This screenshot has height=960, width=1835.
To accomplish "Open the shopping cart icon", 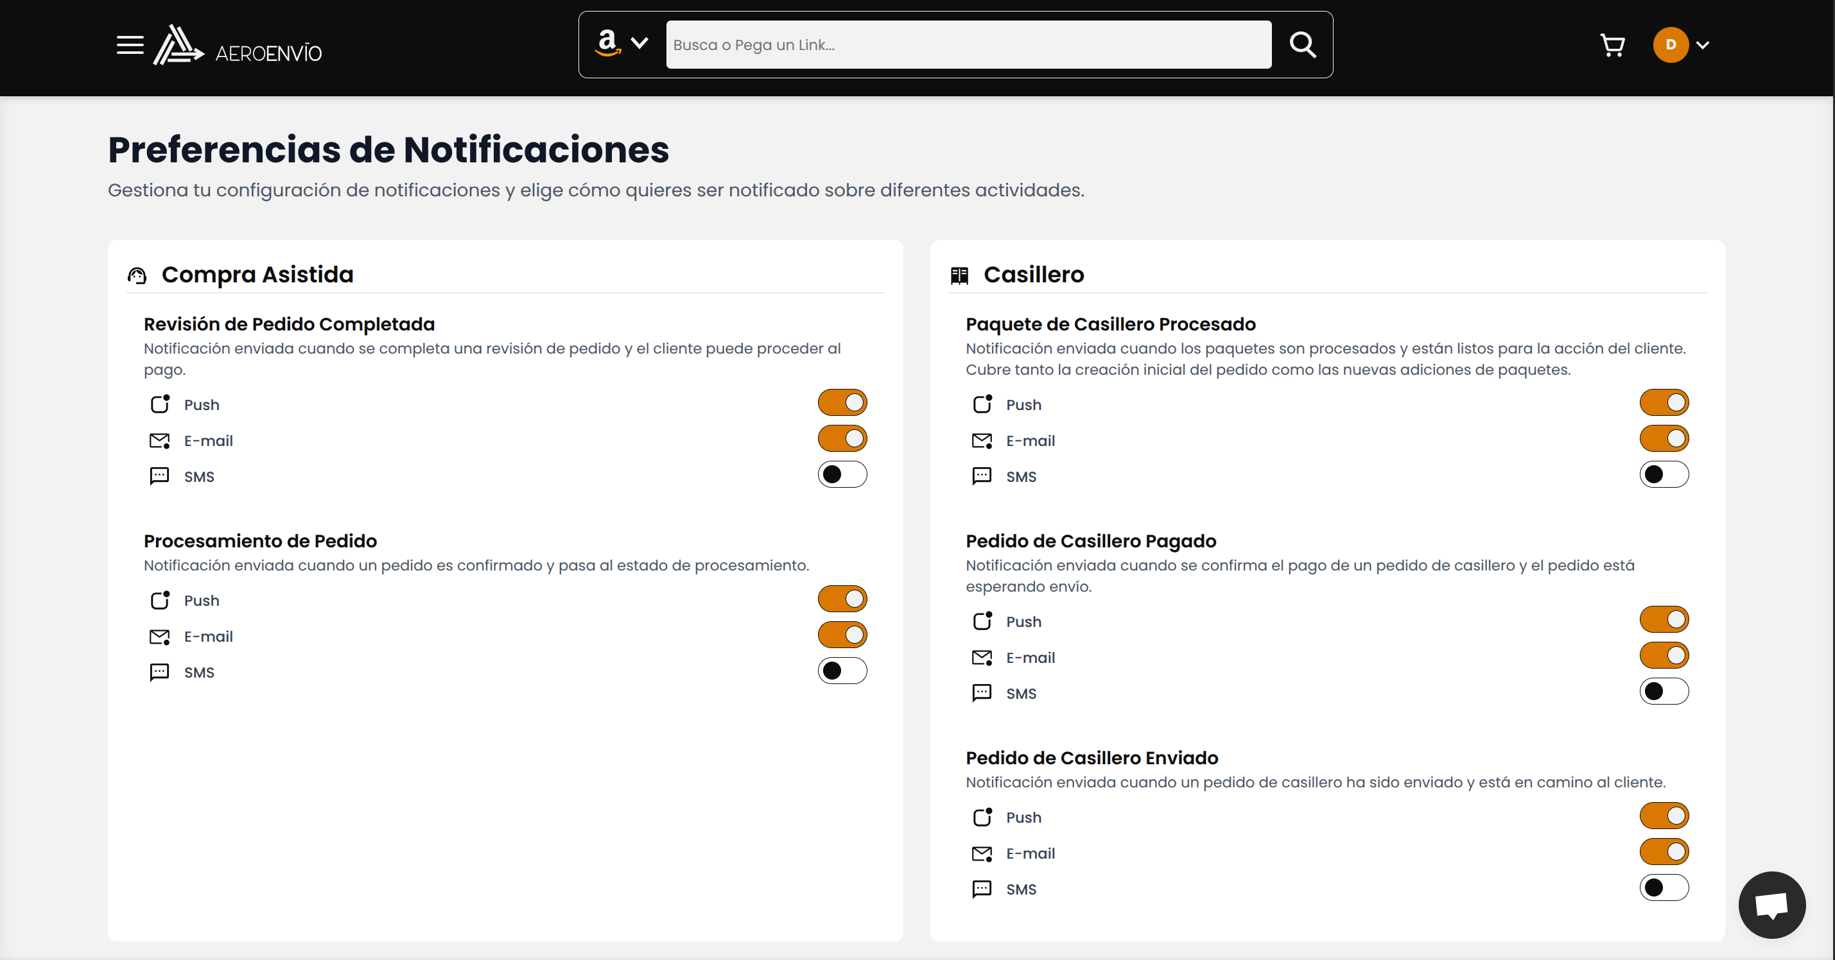I will coord(1613,45).
